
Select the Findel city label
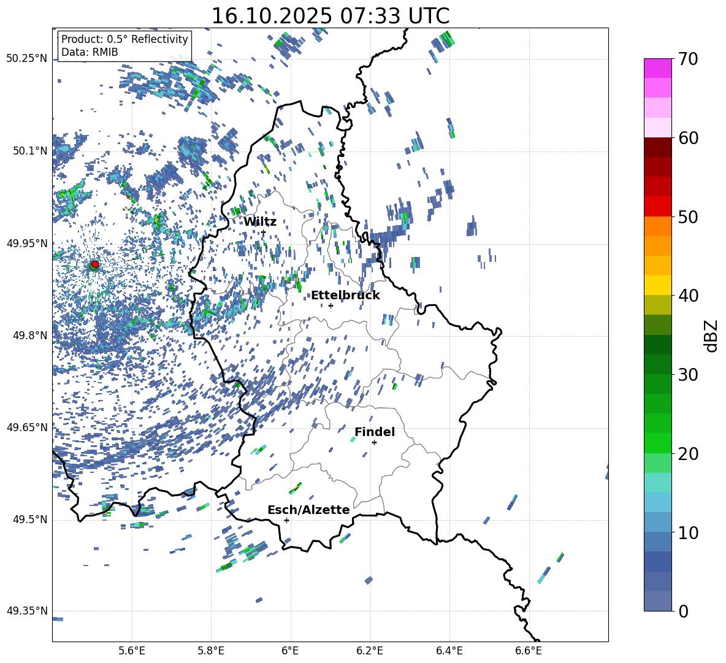coord(375,432)
